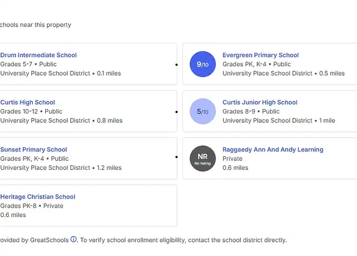Open Drum Intermediate School link
The image size is (357, 256).
coord(38,55)
